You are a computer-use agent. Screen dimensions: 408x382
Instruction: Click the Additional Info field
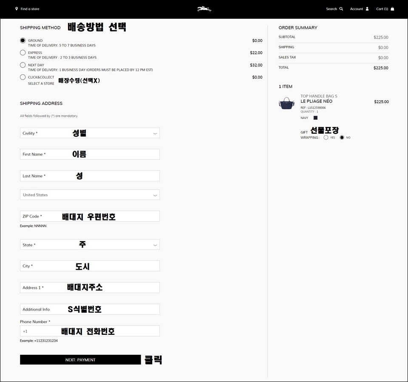coord(90,309)
